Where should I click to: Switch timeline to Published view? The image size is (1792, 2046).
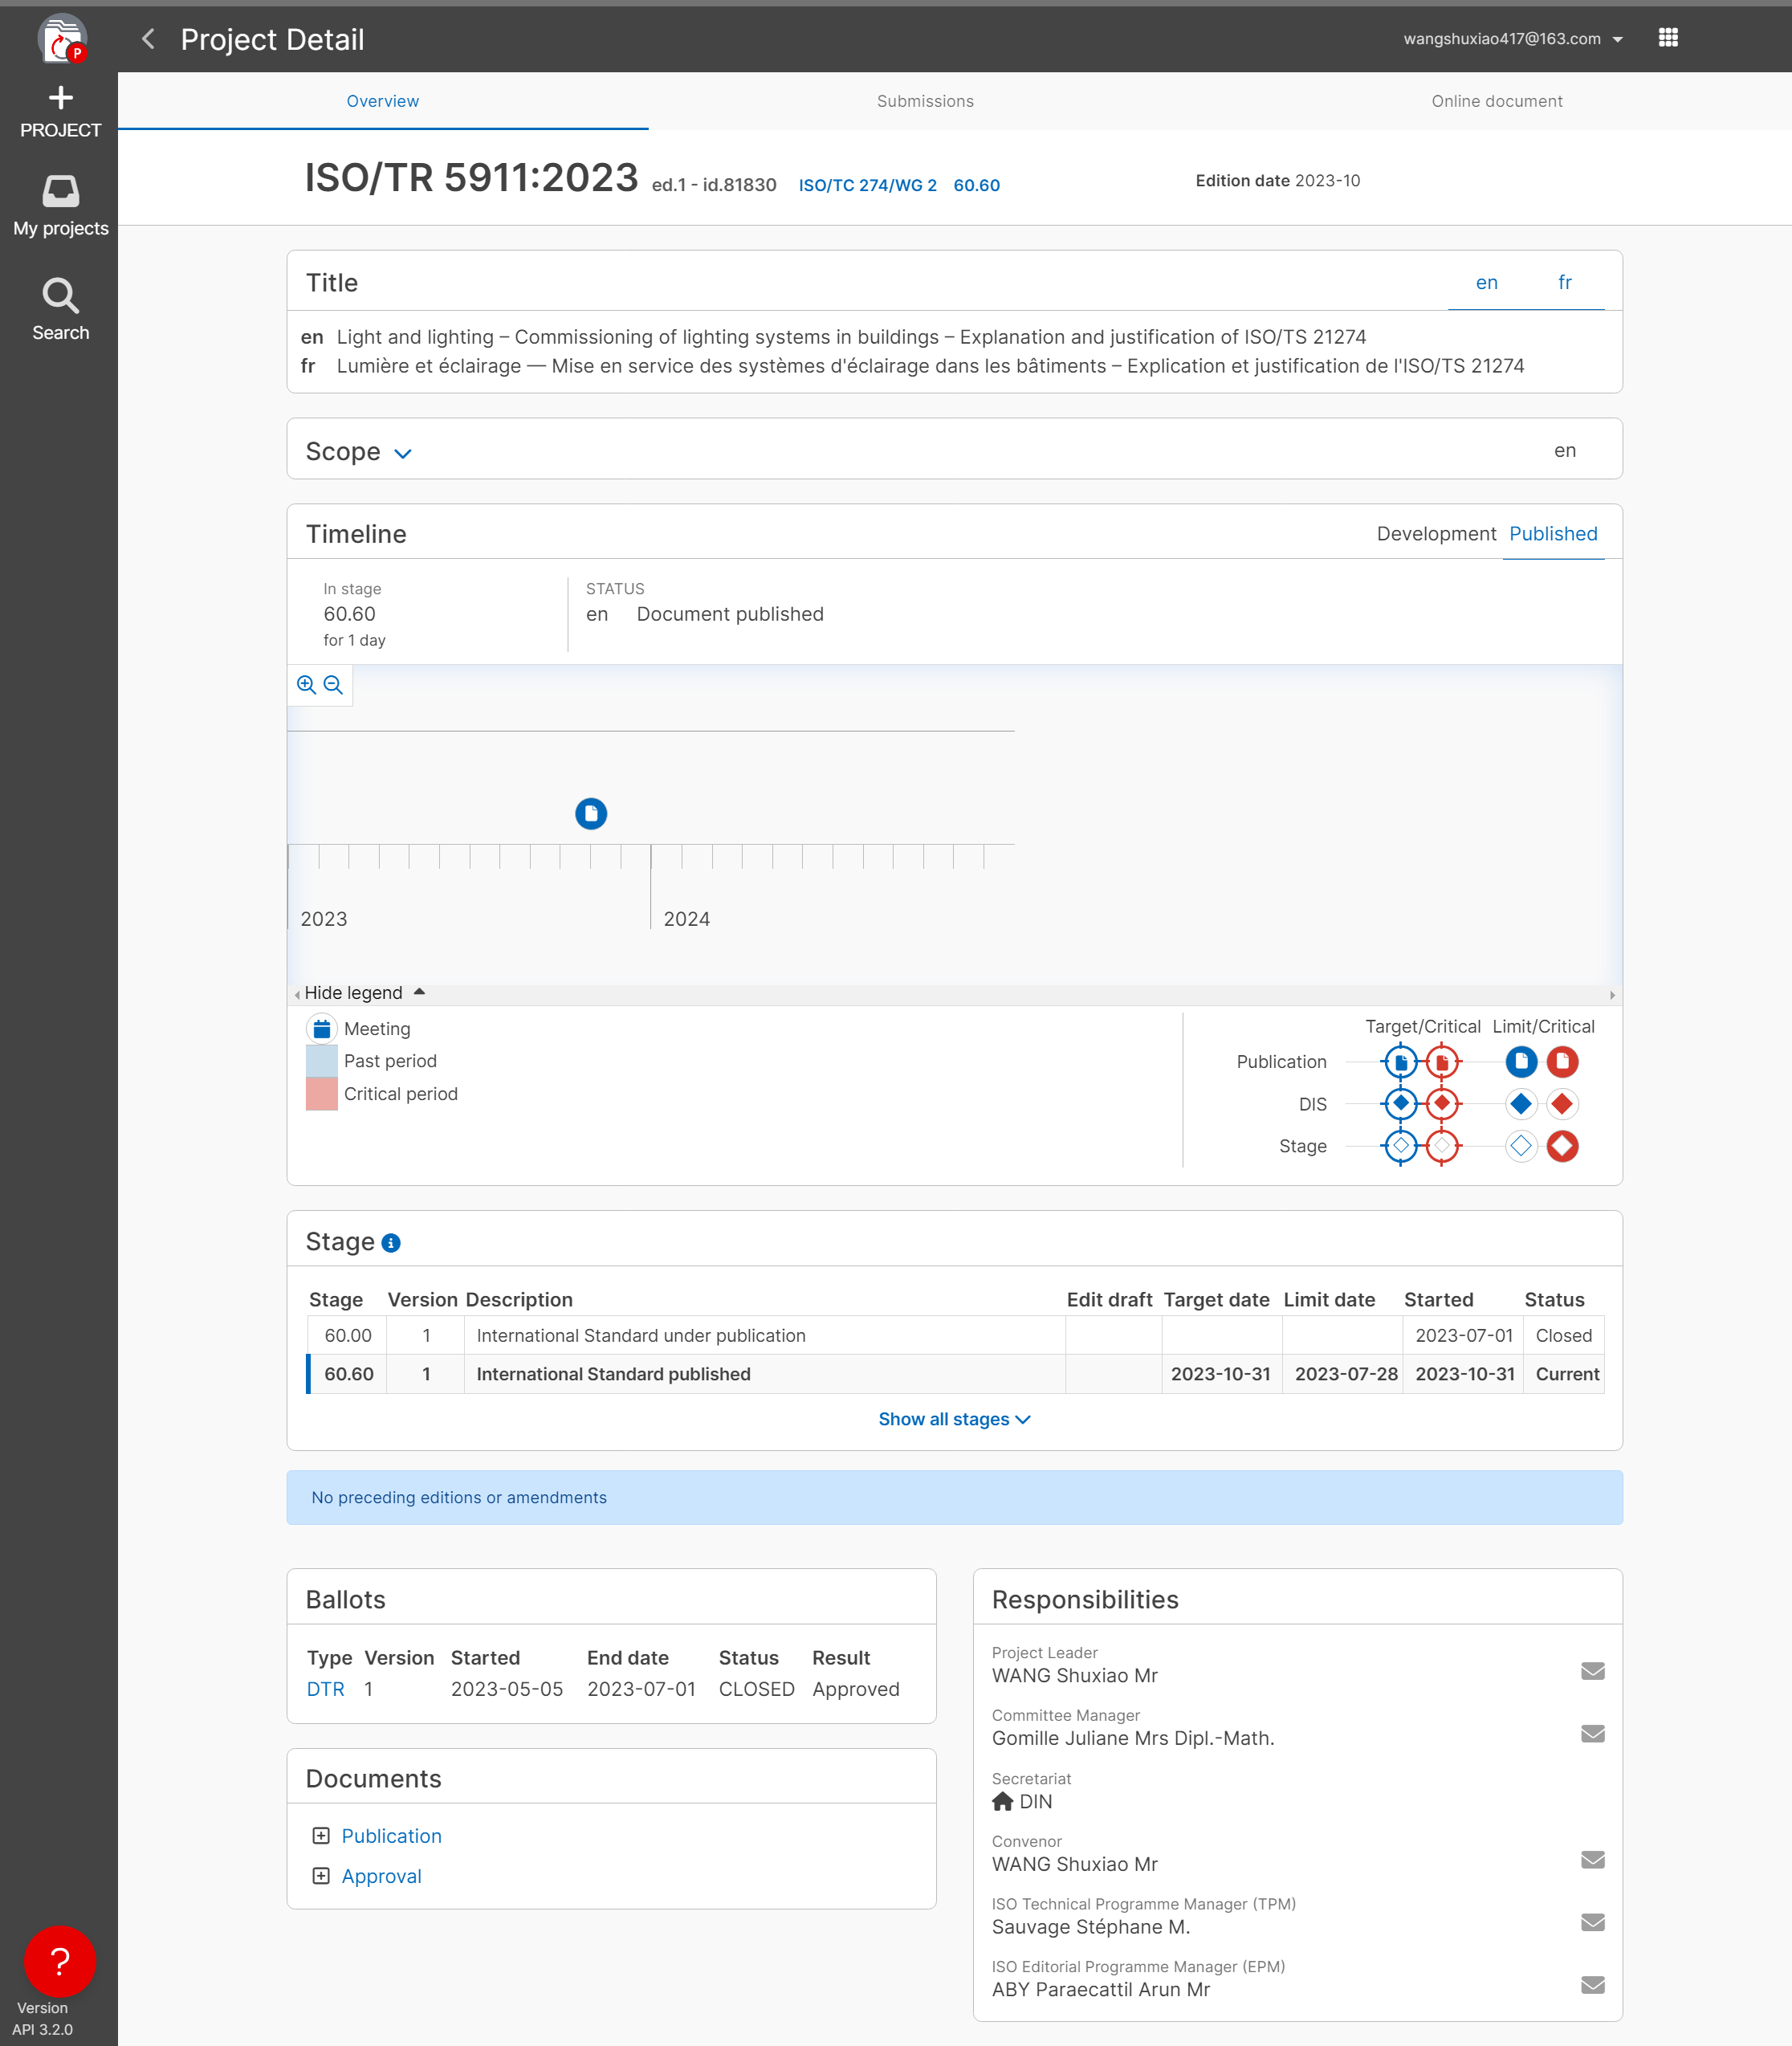(1553, 534)
